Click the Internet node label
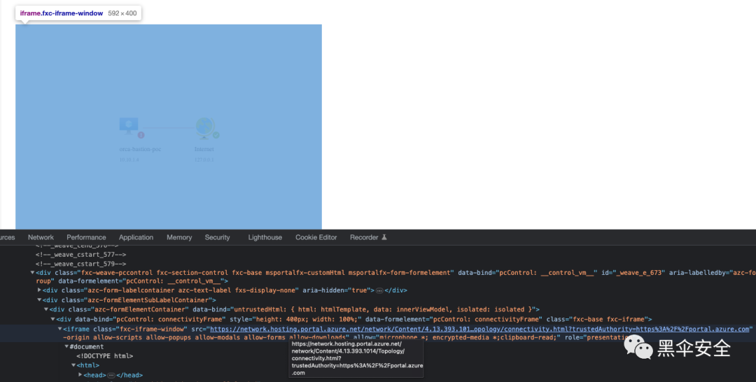 click(204, 149)
